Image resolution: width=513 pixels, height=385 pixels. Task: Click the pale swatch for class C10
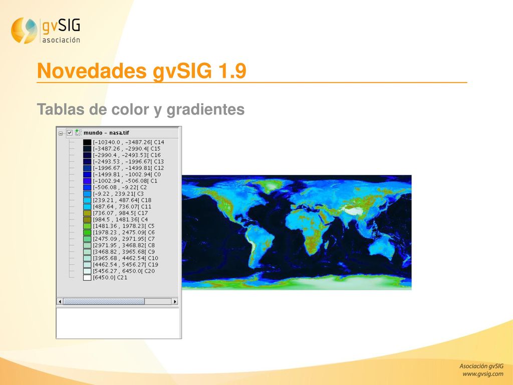click(87, 258)
